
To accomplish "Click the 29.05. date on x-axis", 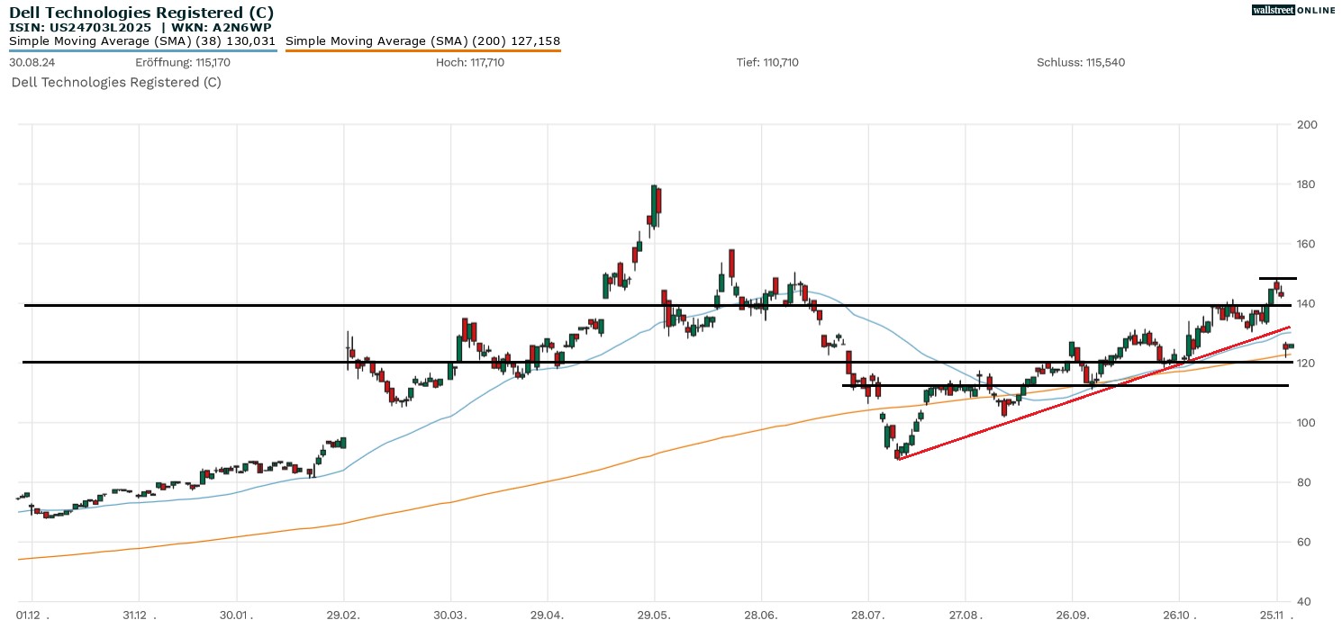I will point(654,615).
